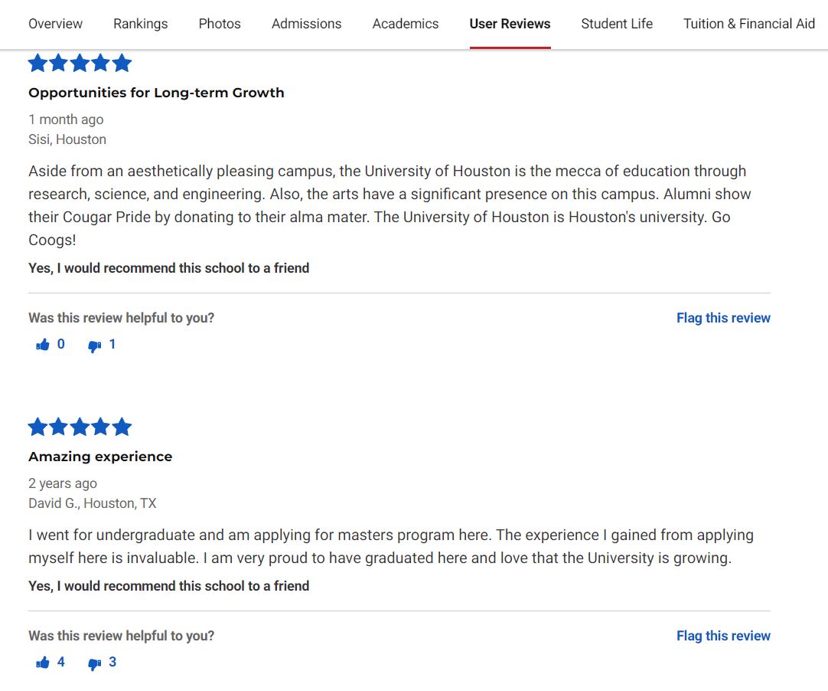Image resolution: width=828 pixels, height=691 pixels.
Task: Navigate to the Student Life tab
Action: 617,24
